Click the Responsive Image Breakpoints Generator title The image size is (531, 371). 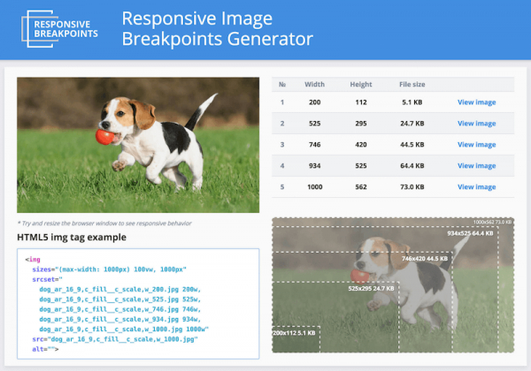pyautogui.click(x=217, y=28)
